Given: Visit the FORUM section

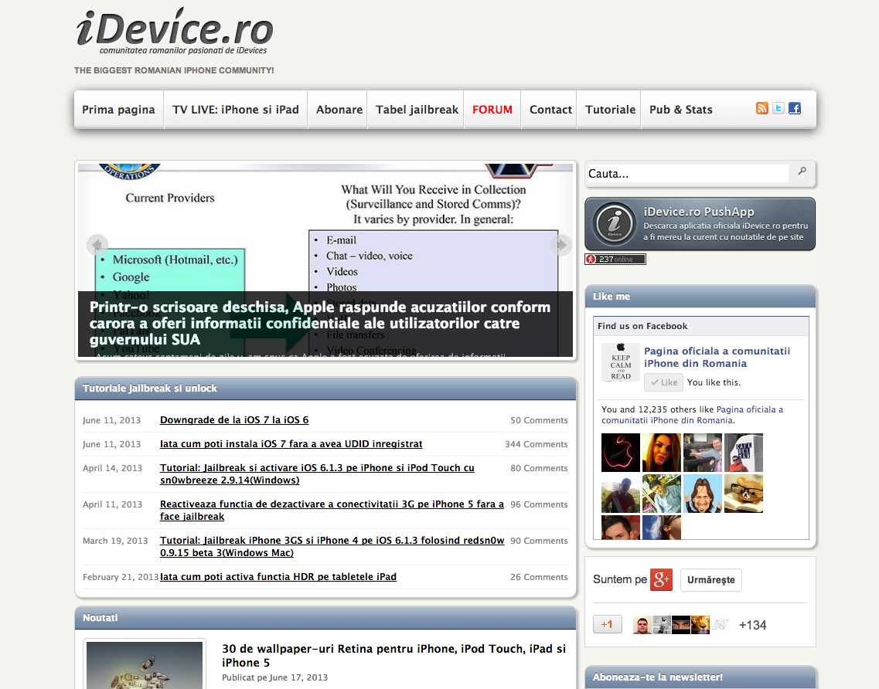Looking at the screenshot, I should coord(492,110).
